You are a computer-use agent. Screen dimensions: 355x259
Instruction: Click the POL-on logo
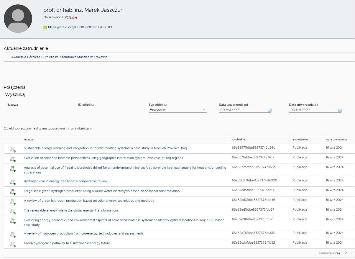[x=71, y=17]
